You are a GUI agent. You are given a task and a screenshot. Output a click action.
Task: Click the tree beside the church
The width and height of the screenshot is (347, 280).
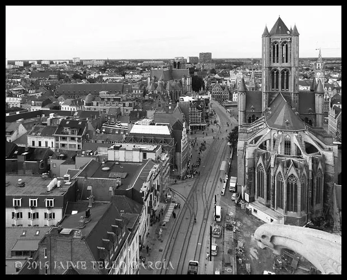[x=233, y=137]
